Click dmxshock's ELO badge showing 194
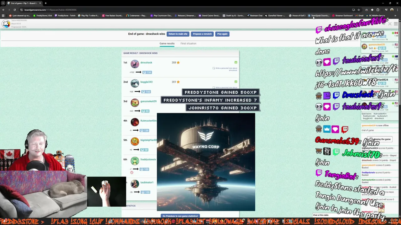The height and width of the screenshot is (225, 401). 147,72
